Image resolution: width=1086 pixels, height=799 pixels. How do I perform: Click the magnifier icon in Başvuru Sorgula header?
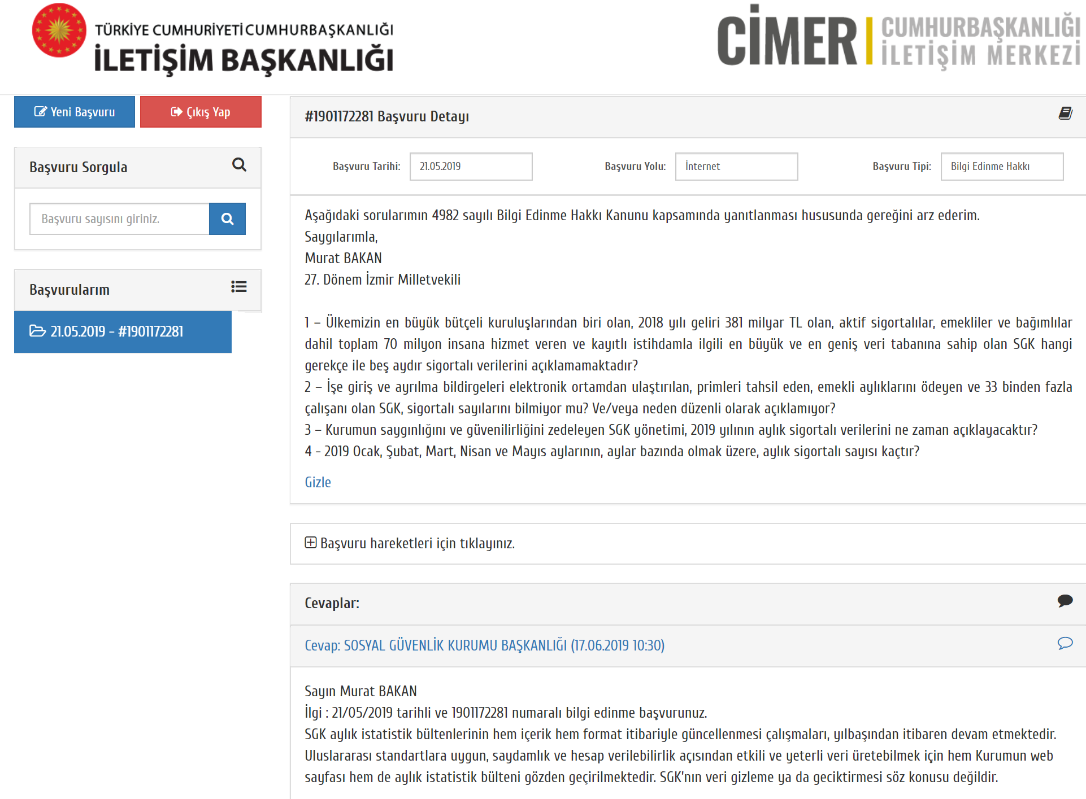coord(239,165)
